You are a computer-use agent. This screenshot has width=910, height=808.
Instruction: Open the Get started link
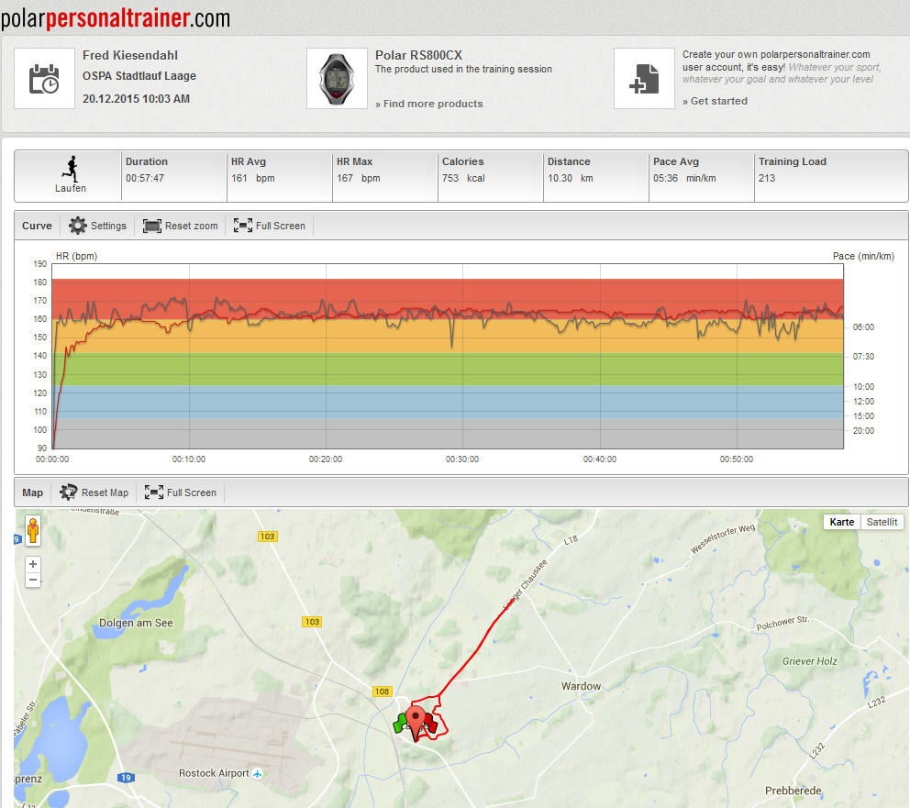click(715, 101)
